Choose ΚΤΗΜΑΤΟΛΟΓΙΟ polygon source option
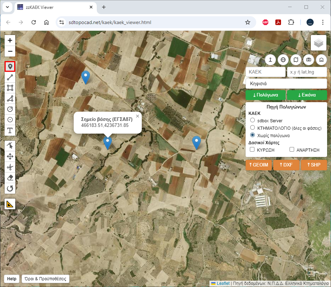 pos(253,128)
